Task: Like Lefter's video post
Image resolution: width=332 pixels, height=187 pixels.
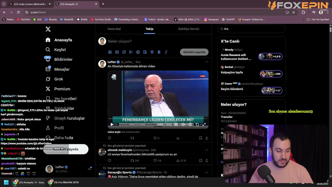Action: [155, 138]
